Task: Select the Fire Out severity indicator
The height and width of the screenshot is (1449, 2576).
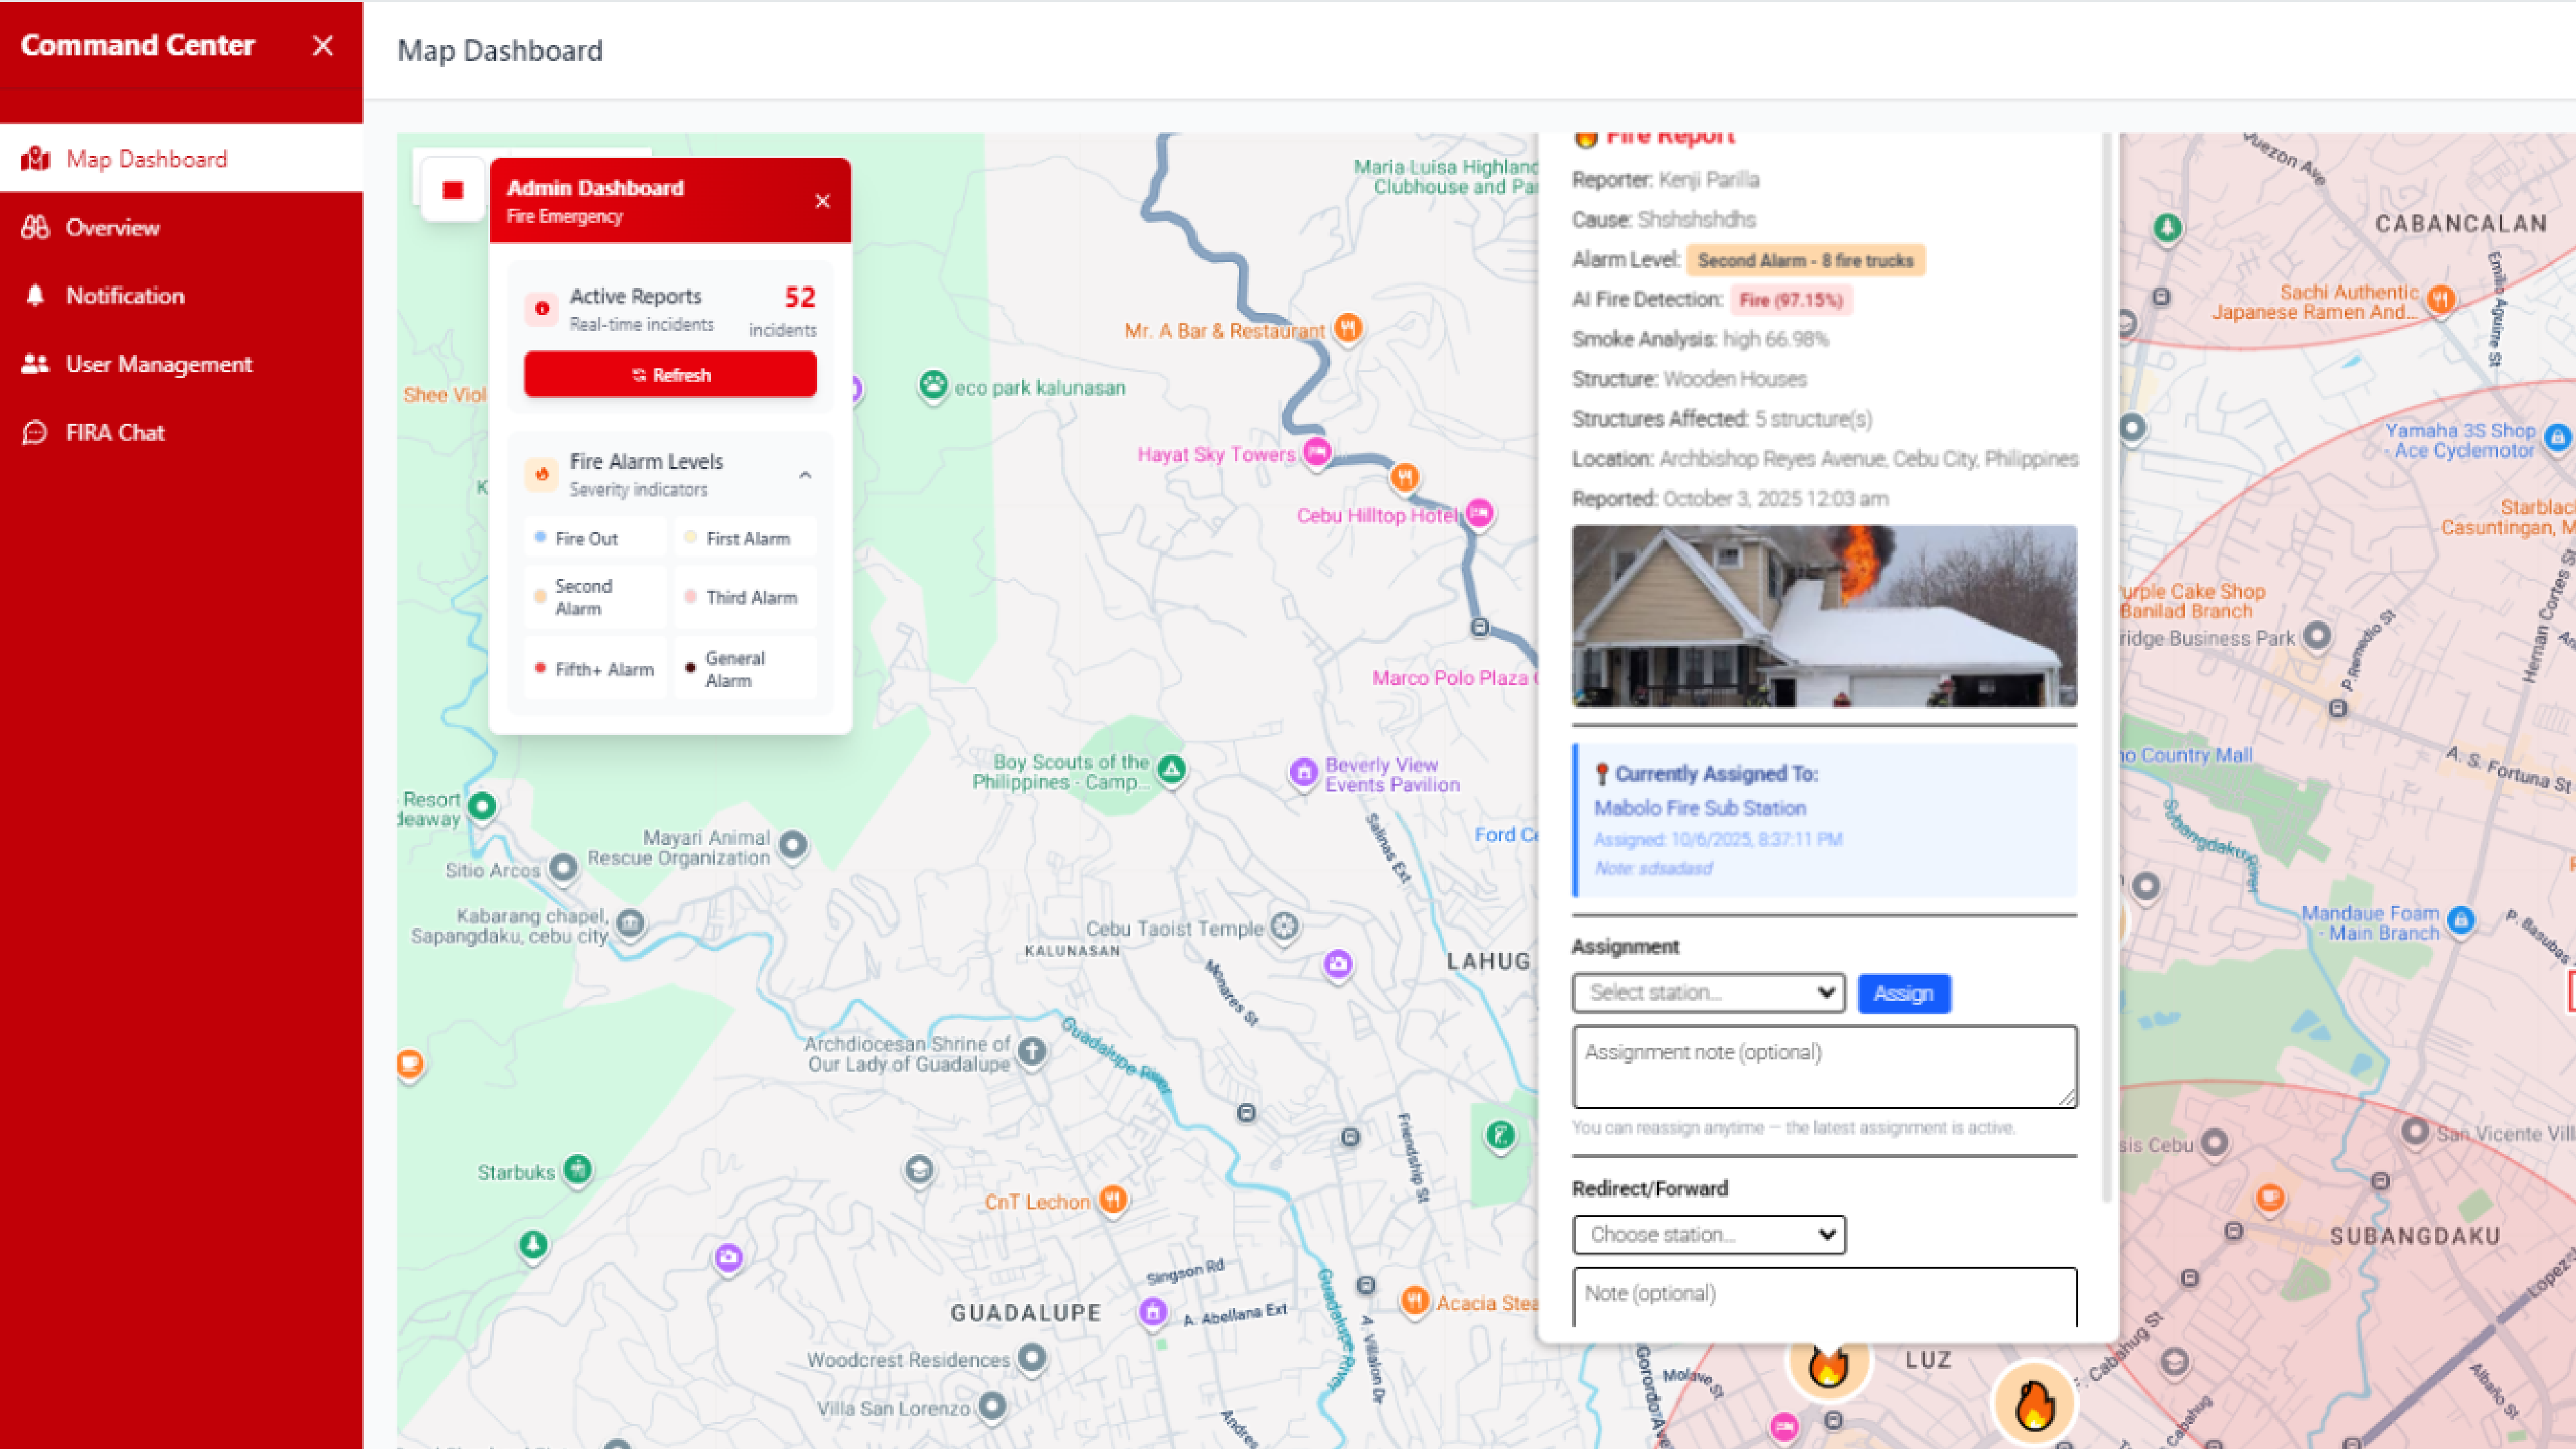Action: [x=594, y=538]
